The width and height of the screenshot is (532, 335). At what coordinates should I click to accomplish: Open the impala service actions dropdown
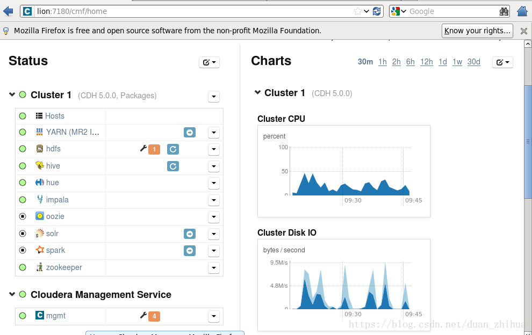[x=214, y=200]
